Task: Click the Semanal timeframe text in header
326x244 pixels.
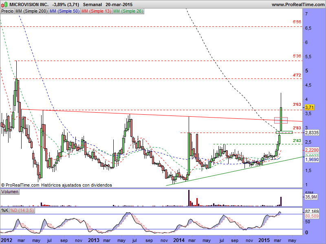Action: coord(91,4)
